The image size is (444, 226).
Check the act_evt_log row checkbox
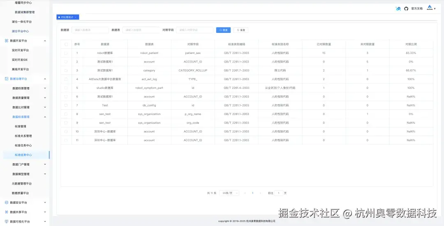tap(66, 79)
